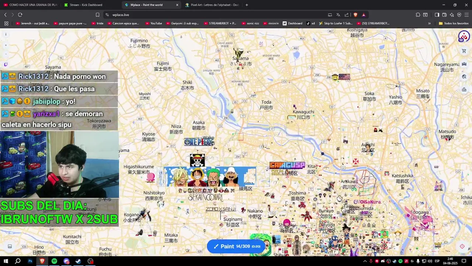This screenshot has height=266, width=472.
Task: Open the triste bookmark
Action: (x=97, y=23)
